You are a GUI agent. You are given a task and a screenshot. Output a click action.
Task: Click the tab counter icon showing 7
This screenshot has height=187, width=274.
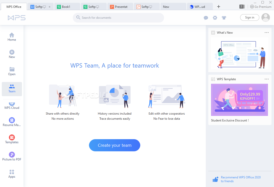tap(241, 7)
